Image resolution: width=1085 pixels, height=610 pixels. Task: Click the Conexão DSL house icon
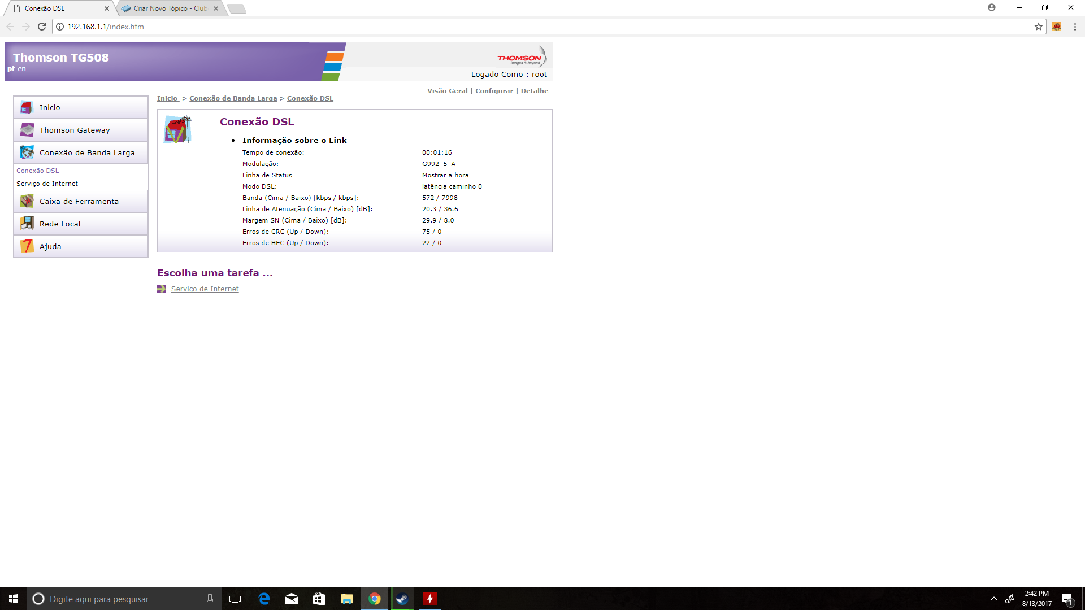pos(177,130)
